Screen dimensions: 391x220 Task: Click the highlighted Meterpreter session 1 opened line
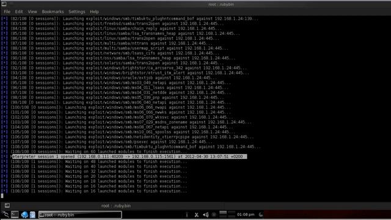(x=129, y=156)
